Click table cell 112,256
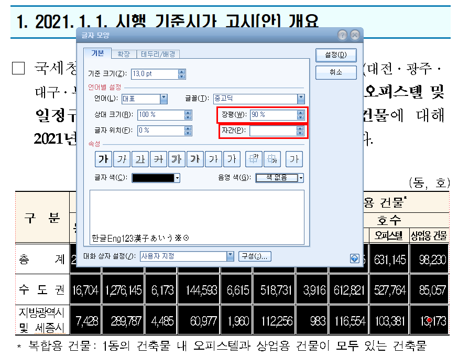 274,321
